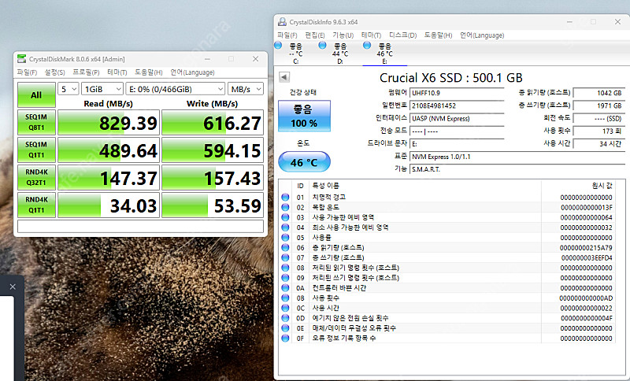The image size is (630, 381).
Task: Open 설정(S) menu in CrystalDiskMark
Action: pos(54,72)
